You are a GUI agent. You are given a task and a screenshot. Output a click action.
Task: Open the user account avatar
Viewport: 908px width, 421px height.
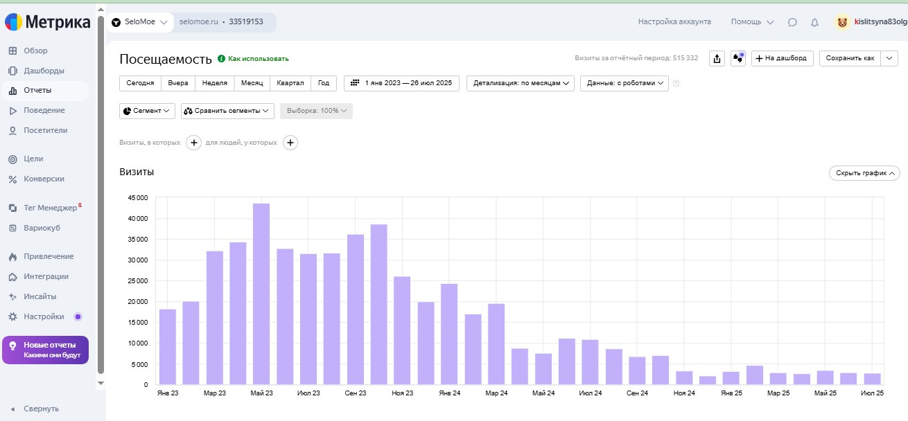[x=842, y=22]
